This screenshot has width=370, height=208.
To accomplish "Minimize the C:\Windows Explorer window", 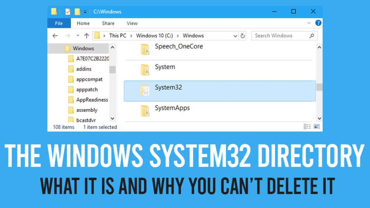I will coord(274,12).
